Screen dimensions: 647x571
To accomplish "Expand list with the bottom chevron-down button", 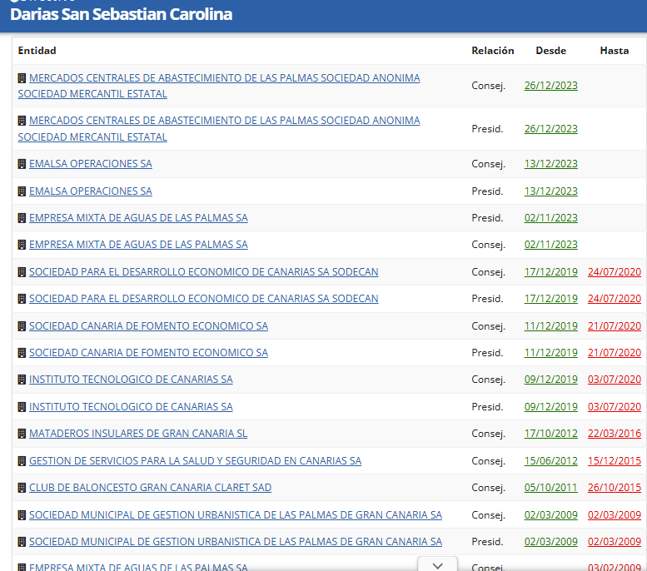I will 437,565.
